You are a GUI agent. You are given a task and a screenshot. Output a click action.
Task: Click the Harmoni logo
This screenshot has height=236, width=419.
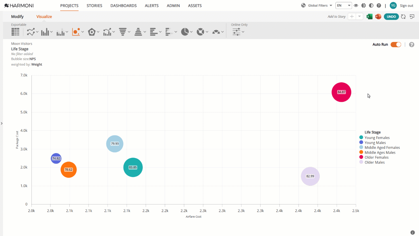coord(19,6)
